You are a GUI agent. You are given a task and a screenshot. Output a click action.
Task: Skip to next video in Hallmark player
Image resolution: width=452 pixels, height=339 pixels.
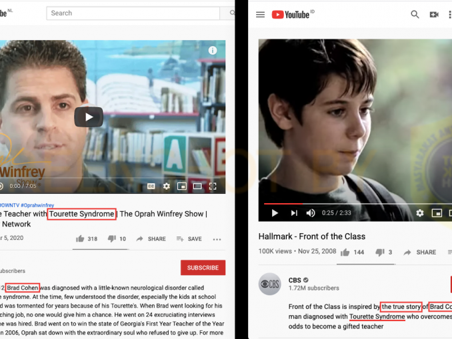[x=294, y=213]
